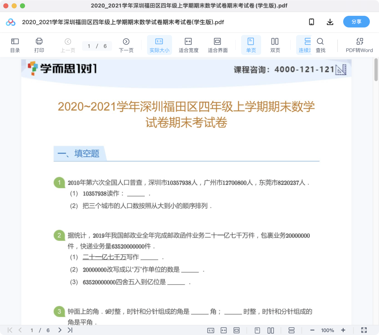This screenshot has width=379, height=335.
Task: Download the PDF file
Action: (x=330, y=22)
